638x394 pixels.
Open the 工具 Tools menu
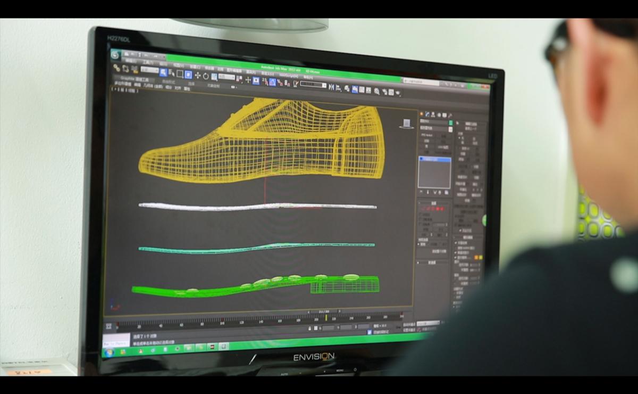click(147, 63)
